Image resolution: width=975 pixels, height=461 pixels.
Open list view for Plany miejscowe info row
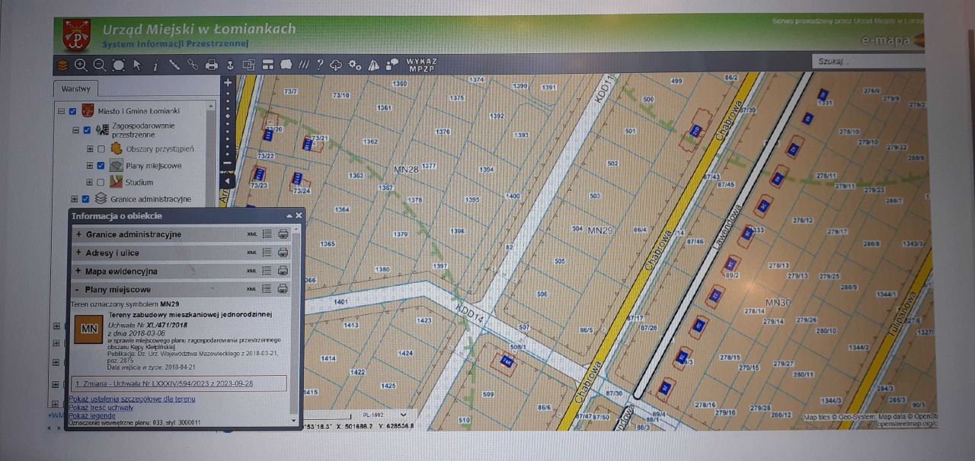point(267,289)
